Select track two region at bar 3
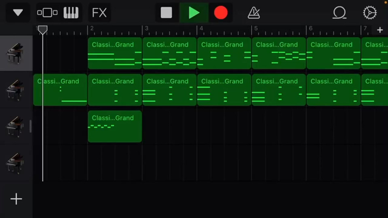This screenshot has height=218, width=388. coord(169,90)
